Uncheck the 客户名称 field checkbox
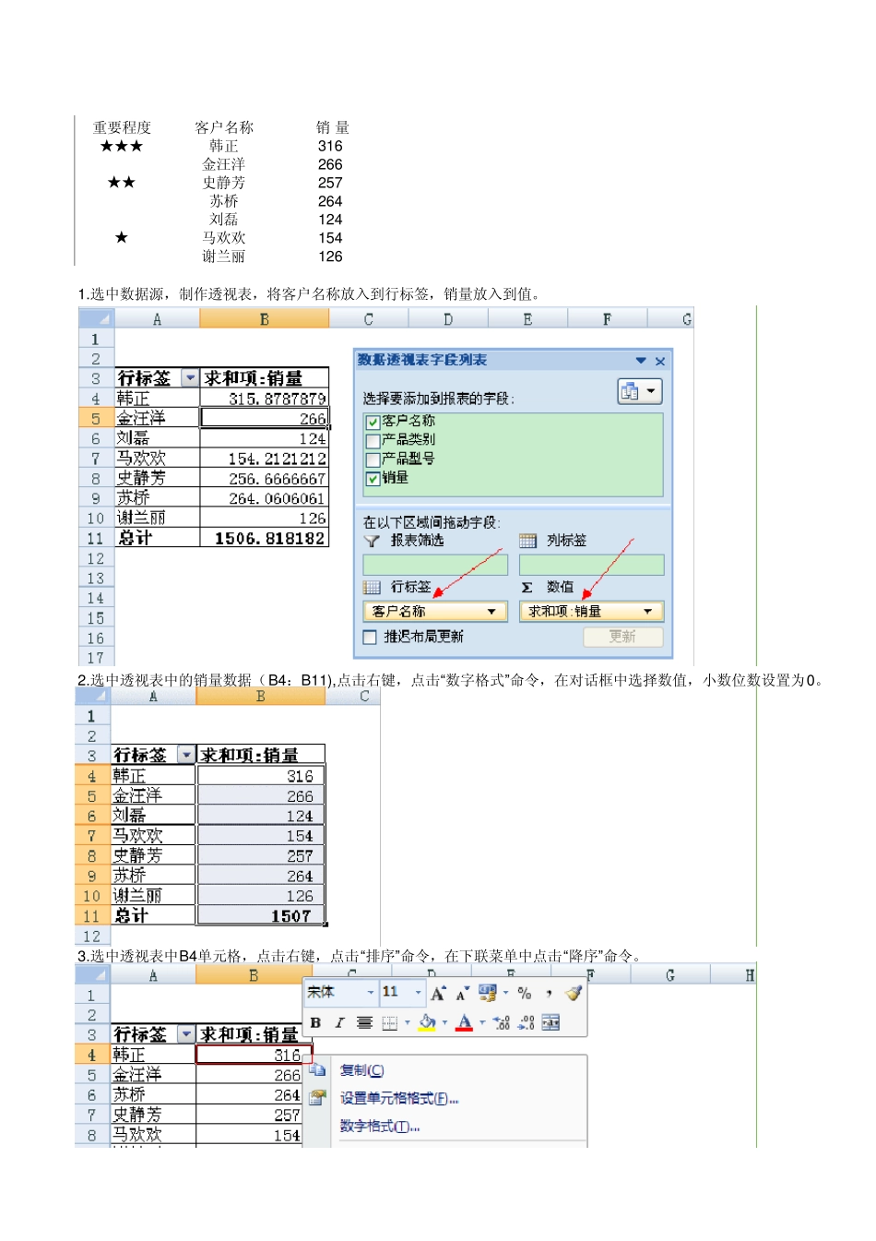This screenshot has width=876, height=1241. click(x=373, y=422)
